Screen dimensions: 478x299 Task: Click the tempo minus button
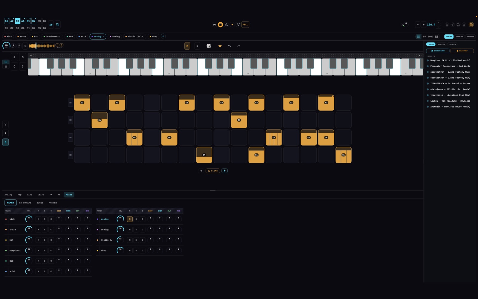coord(418,25)
